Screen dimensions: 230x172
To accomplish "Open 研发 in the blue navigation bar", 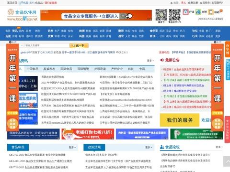I will click(50, 31).
